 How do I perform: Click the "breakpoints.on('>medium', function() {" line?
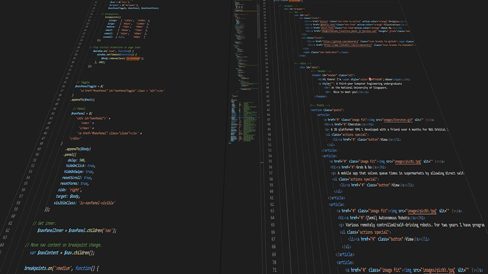62,268
